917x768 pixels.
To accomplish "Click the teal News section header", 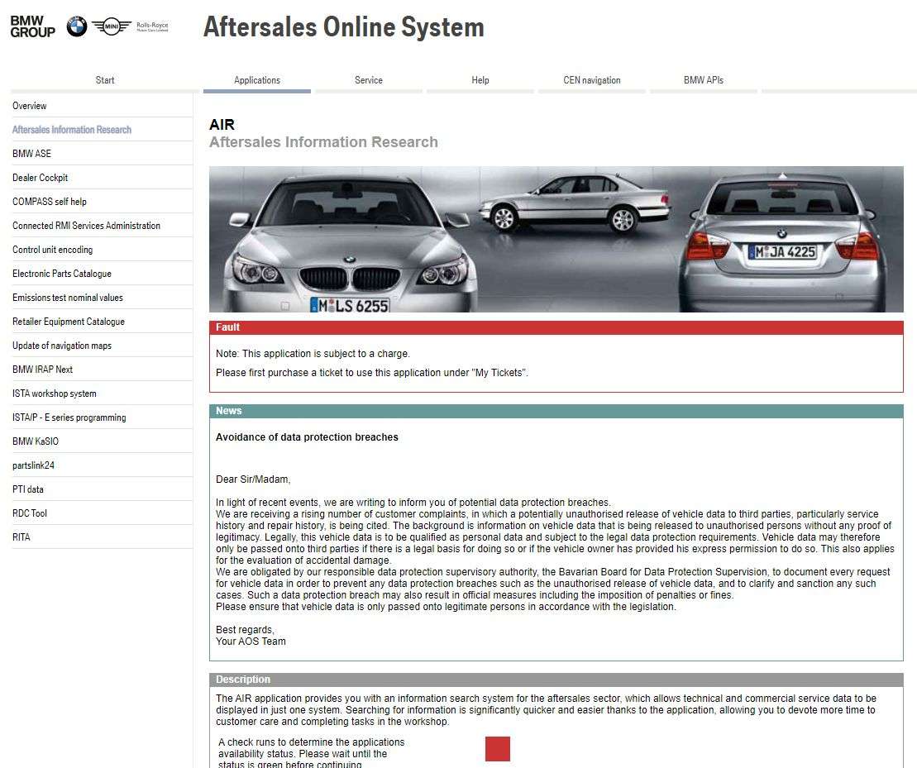I will coord(556,411).
